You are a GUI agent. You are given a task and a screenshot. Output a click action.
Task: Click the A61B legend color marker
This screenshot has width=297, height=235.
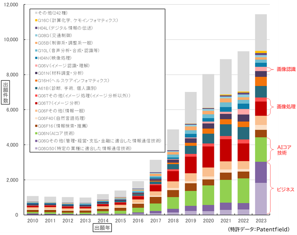37,88
